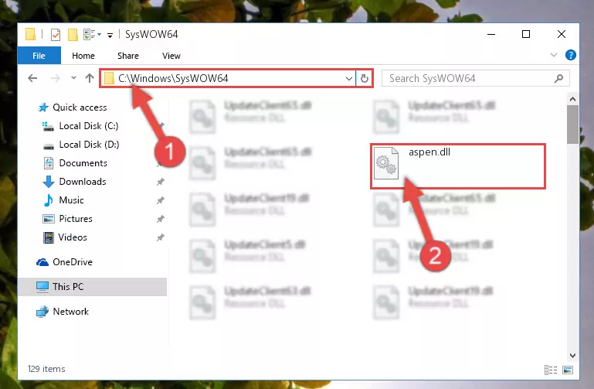Switch to Large icons view in status bar
594x389 pixels.
point(568,370)
